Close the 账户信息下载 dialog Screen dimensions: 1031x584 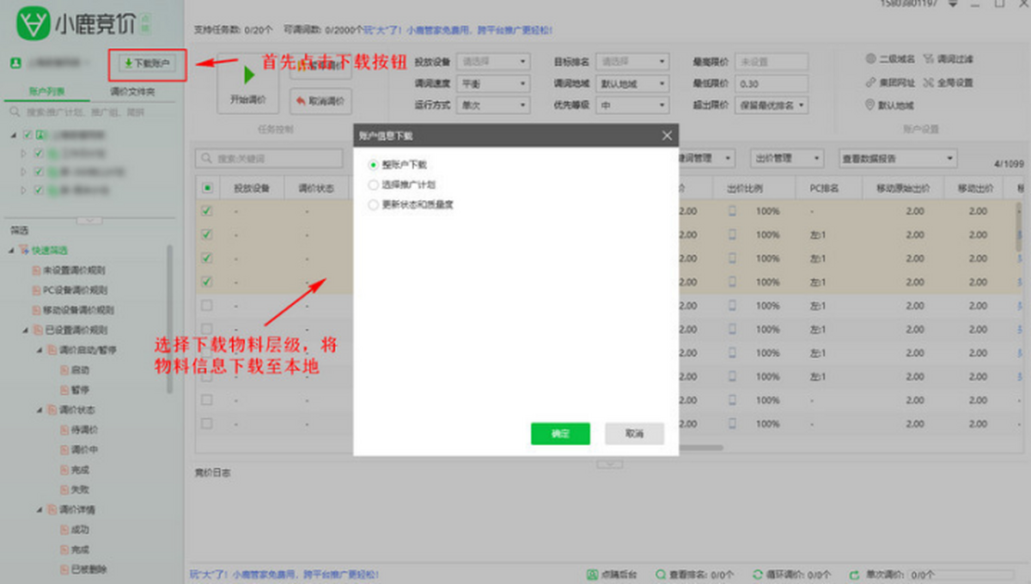point(667,136)
